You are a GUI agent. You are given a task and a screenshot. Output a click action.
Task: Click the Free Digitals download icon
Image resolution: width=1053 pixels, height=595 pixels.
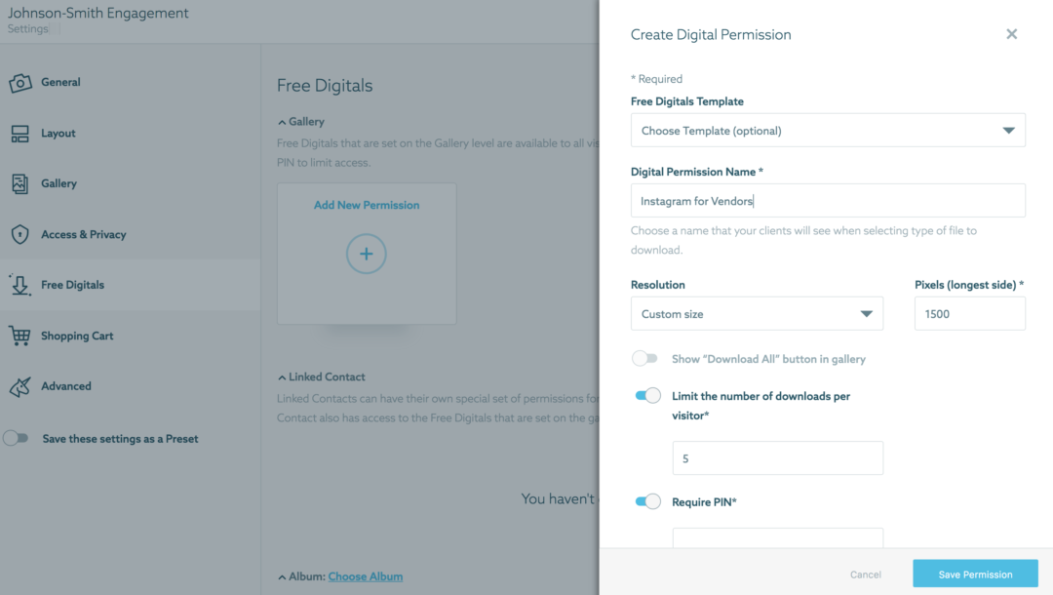20,285
